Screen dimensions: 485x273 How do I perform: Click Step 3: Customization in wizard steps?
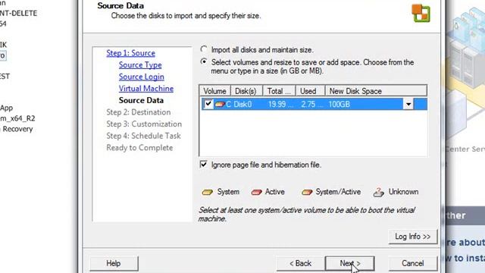(x=144, y=124)
